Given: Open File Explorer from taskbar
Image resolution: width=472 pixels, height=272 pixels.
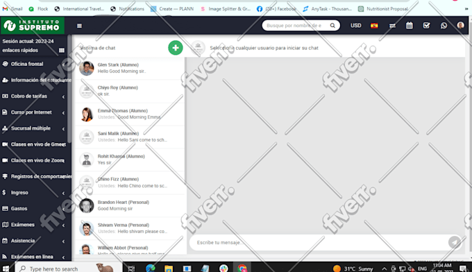Looking at the screenshot, I should (x=169, y=268).
